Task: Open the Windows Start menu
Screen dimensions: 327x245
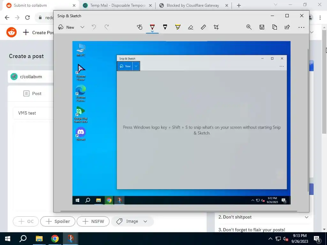Action: pos(8,239)
